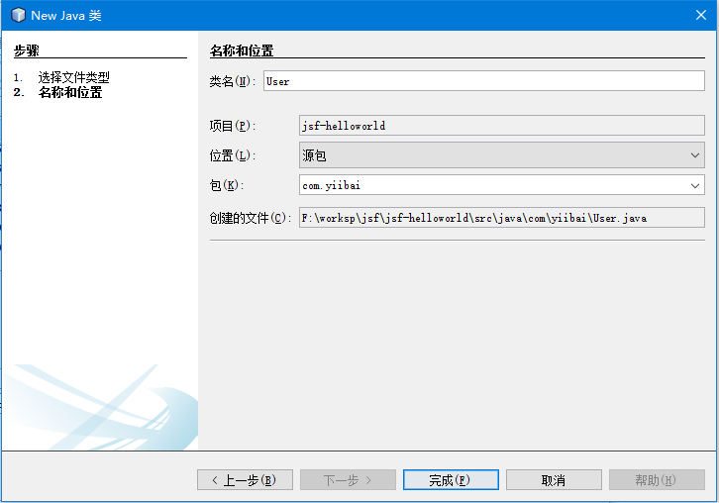Click the created file path field
The width and height of the screenshot is (719, 503).
[502, 218]
